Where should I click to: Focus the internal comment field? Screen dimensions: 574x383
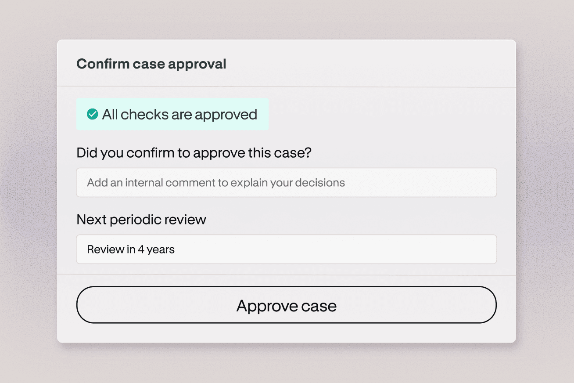pyautogui.click(x=286, y=182)
